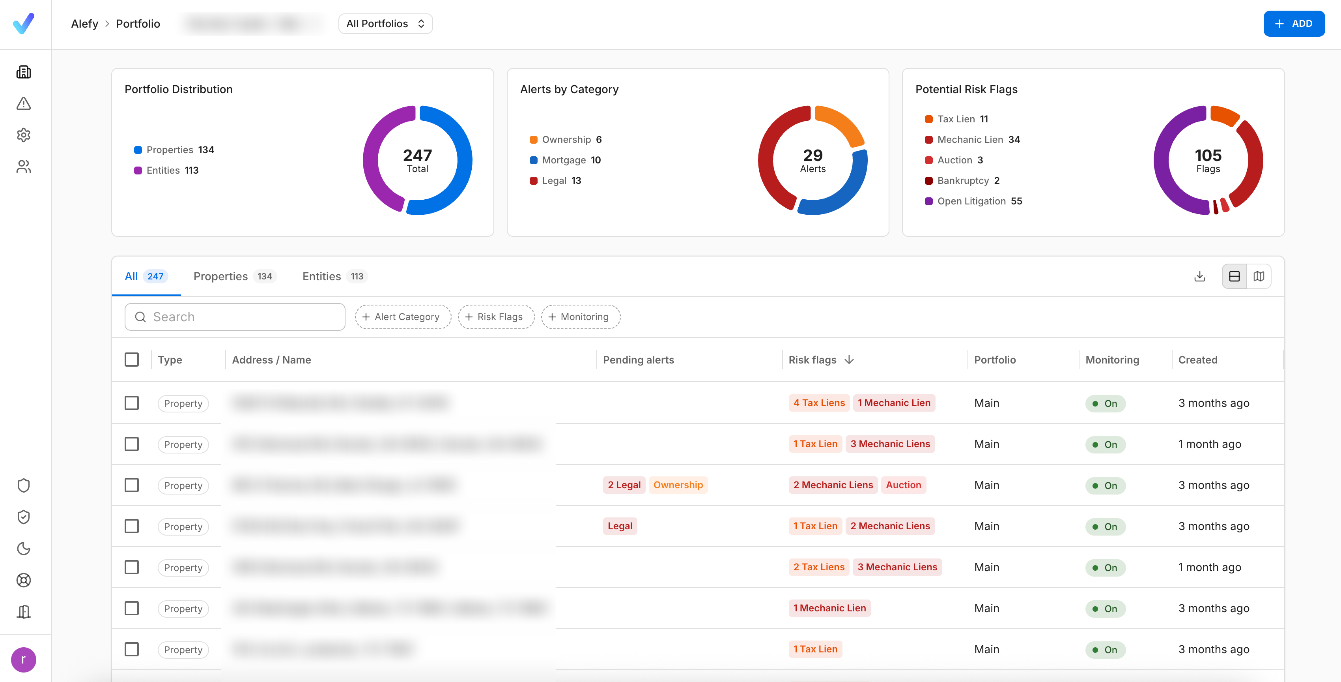Click the Portfolio breadcrumb
The image size is (1341, 682).
[x=138, y=23]
